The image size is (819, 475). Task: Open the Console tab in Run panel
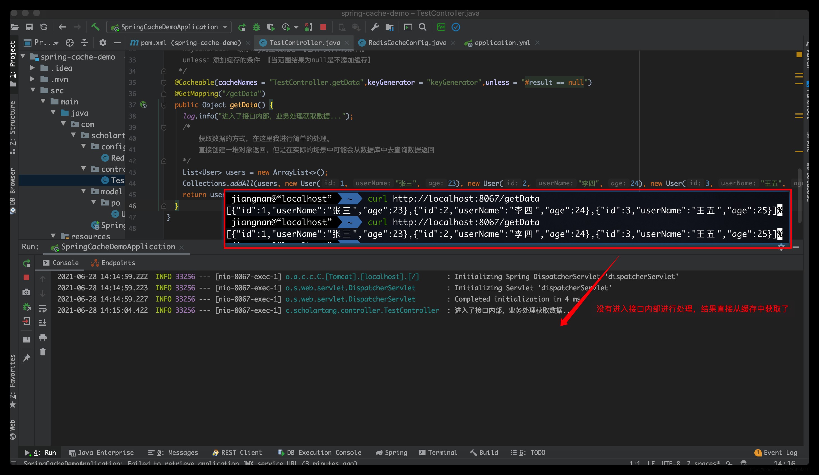61,263
